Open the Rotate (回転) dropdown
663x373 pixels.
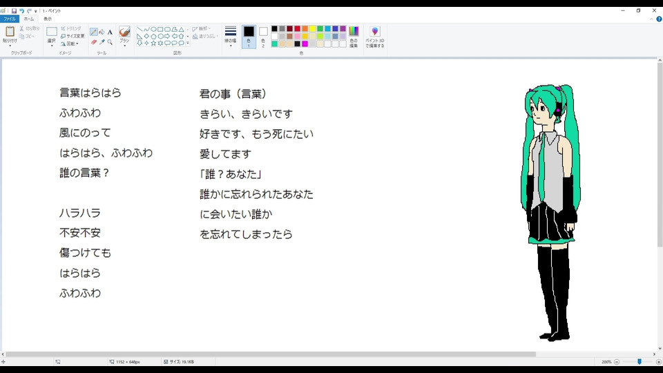click(x=70, y=44)
